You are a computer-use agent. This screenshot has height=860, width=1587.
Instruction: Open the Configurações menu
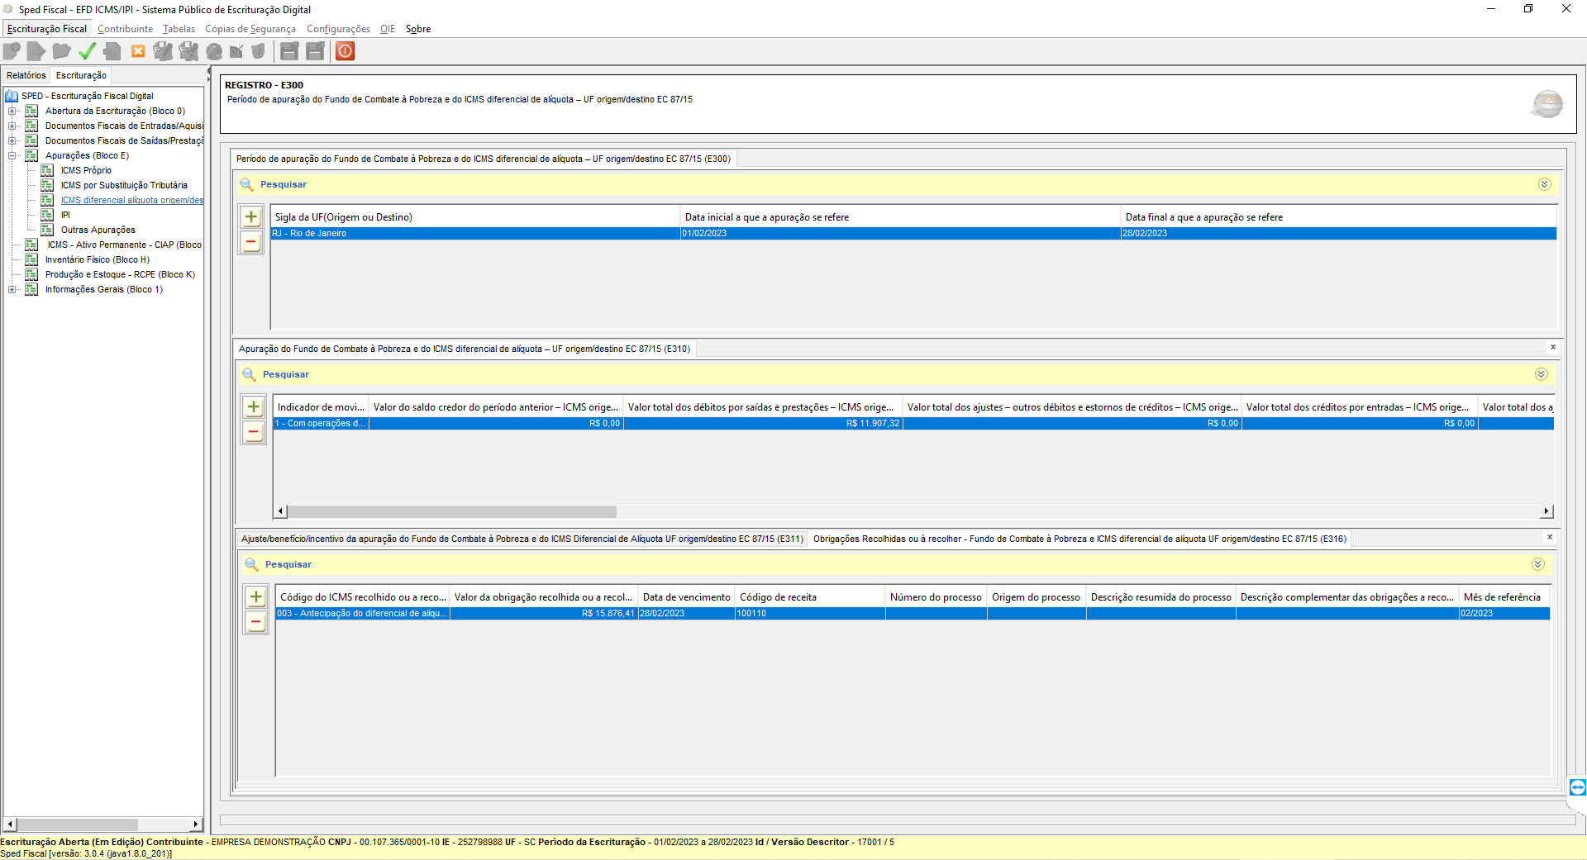tap(338, 29)
